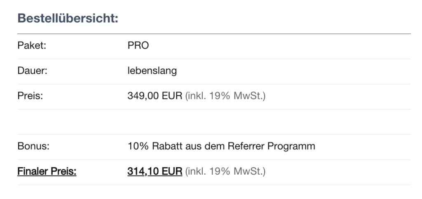Click the Bestellübersicht heading

[x=68, y=19]
